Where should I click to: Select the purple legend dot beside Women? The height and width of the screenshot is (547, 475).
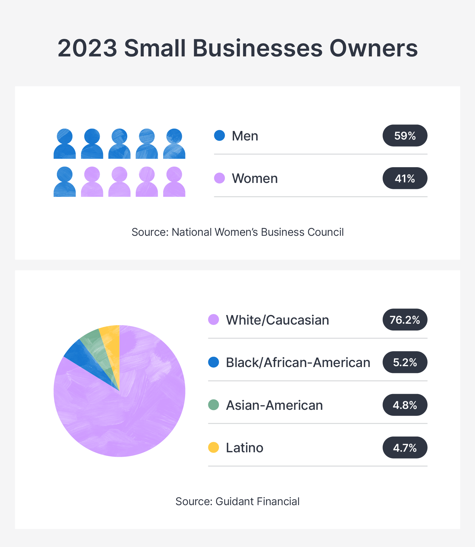tap(220, 178)
